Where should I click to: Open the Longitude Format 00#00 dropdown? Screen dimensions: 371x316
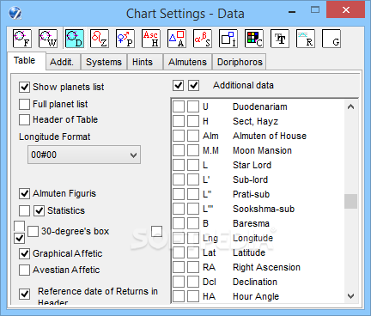84,155
